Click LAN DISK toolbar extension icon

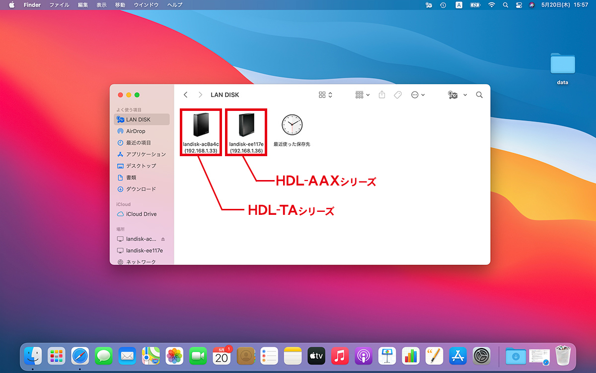(x=453, y=94)
